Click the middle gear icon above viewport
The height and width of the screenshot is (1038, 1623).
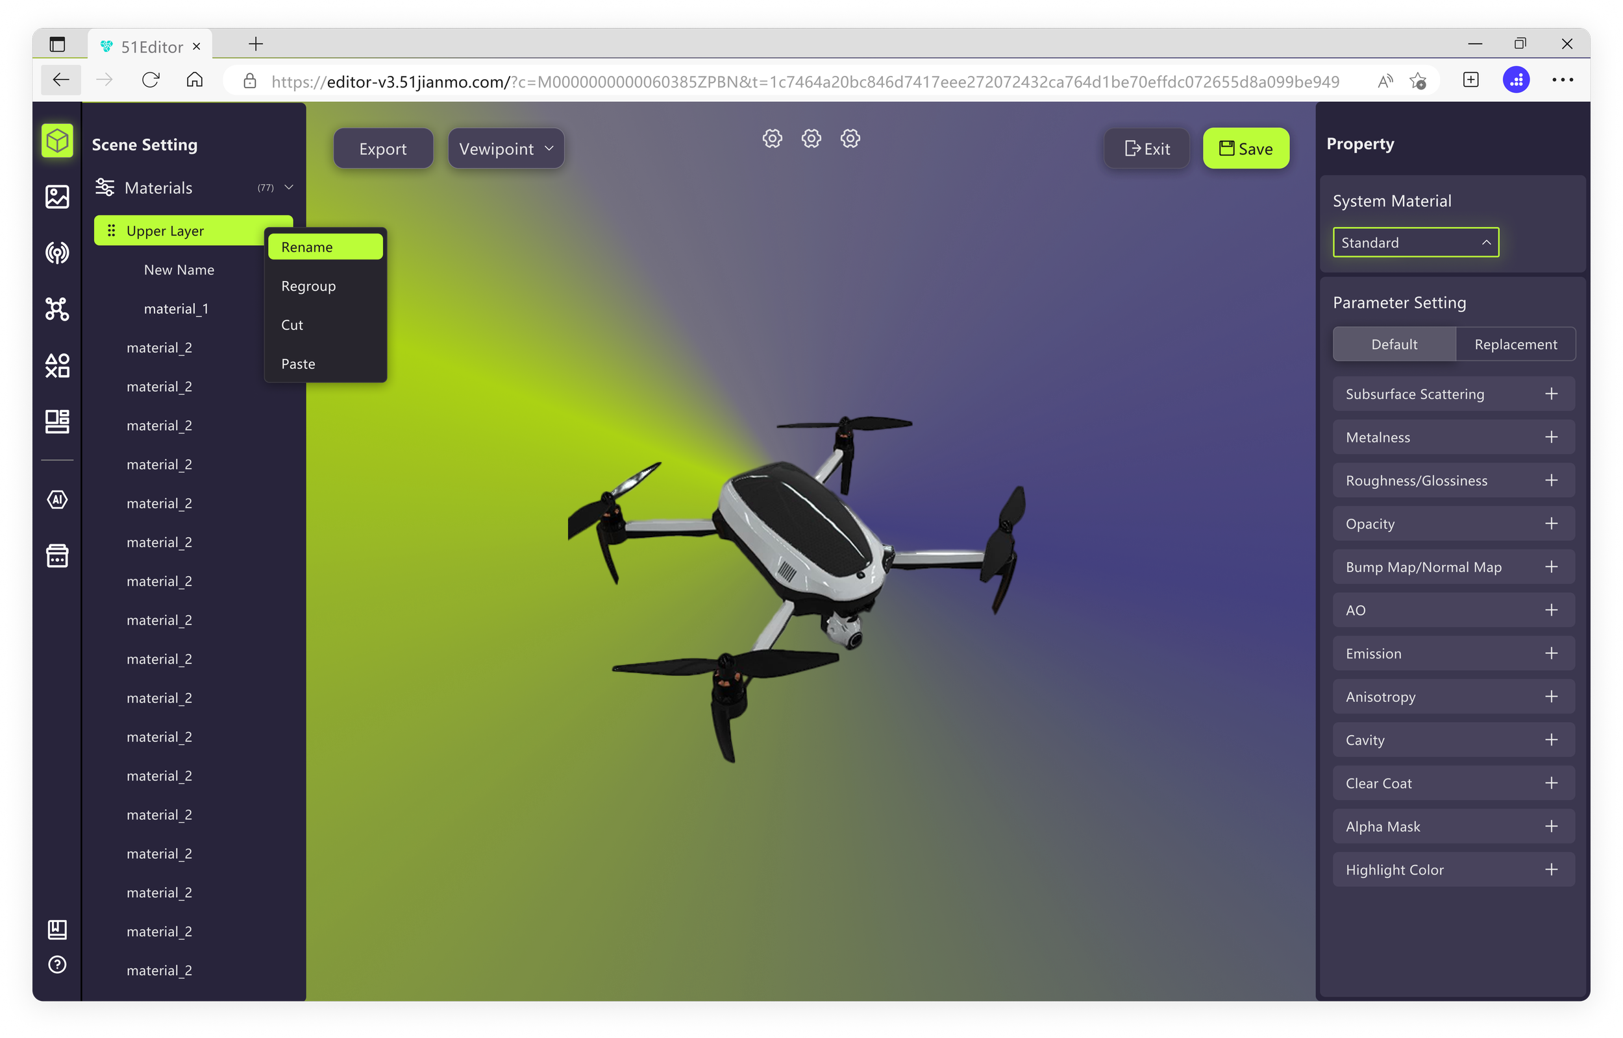(811, 139)
